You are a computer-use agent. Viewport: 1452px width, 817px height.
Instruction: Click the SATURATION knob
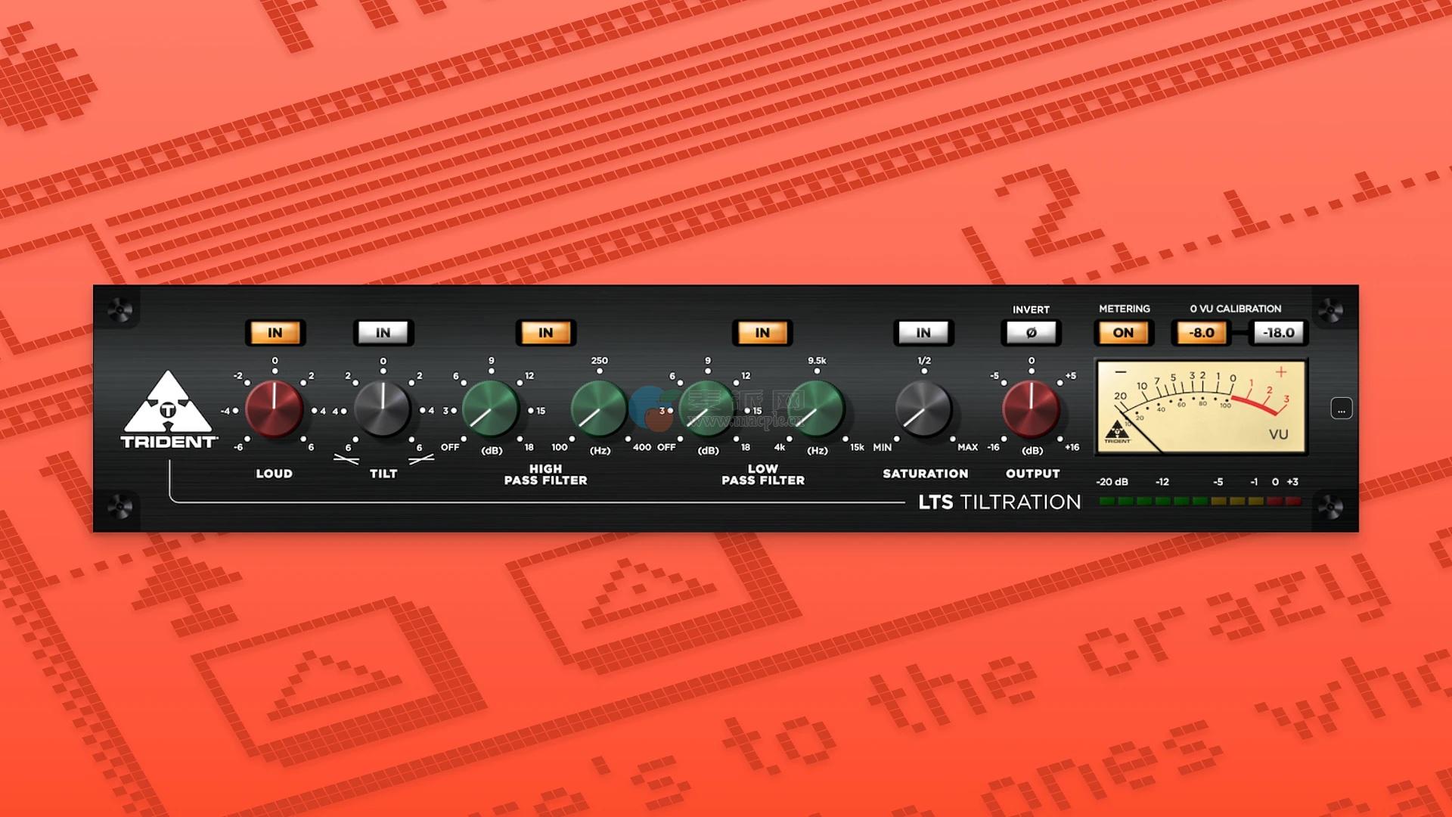(x=923, y=409)
